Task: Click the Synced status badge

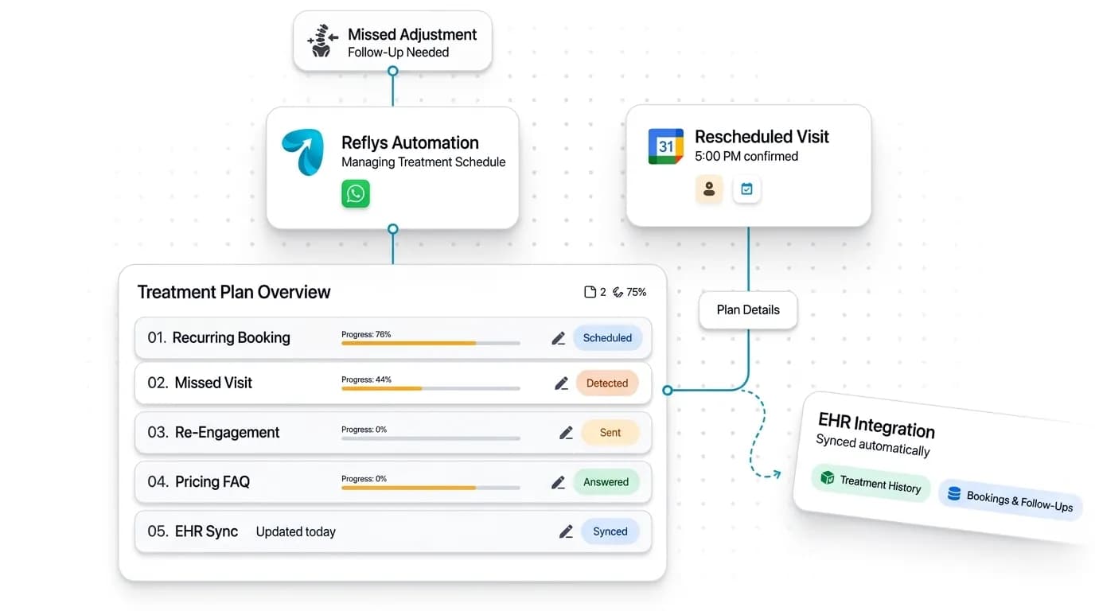Action: point(610,531)
